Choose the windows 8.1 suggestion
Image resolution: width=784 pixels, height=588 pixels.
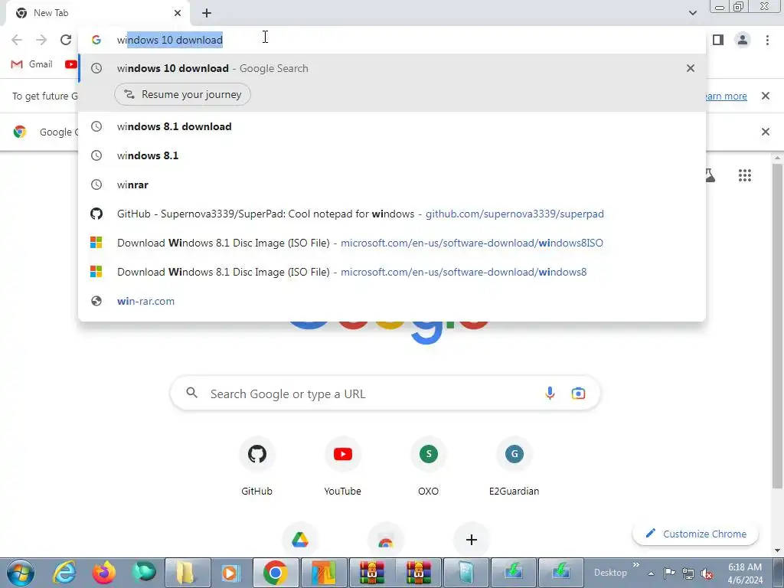point(392,155)
